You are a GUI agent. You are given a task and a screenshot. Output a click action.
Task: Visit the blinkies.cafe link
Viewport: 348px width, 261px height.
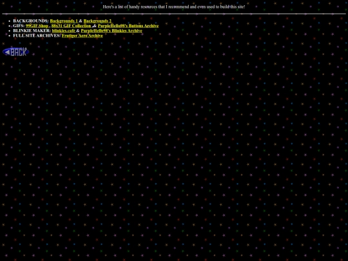[64, 31]
